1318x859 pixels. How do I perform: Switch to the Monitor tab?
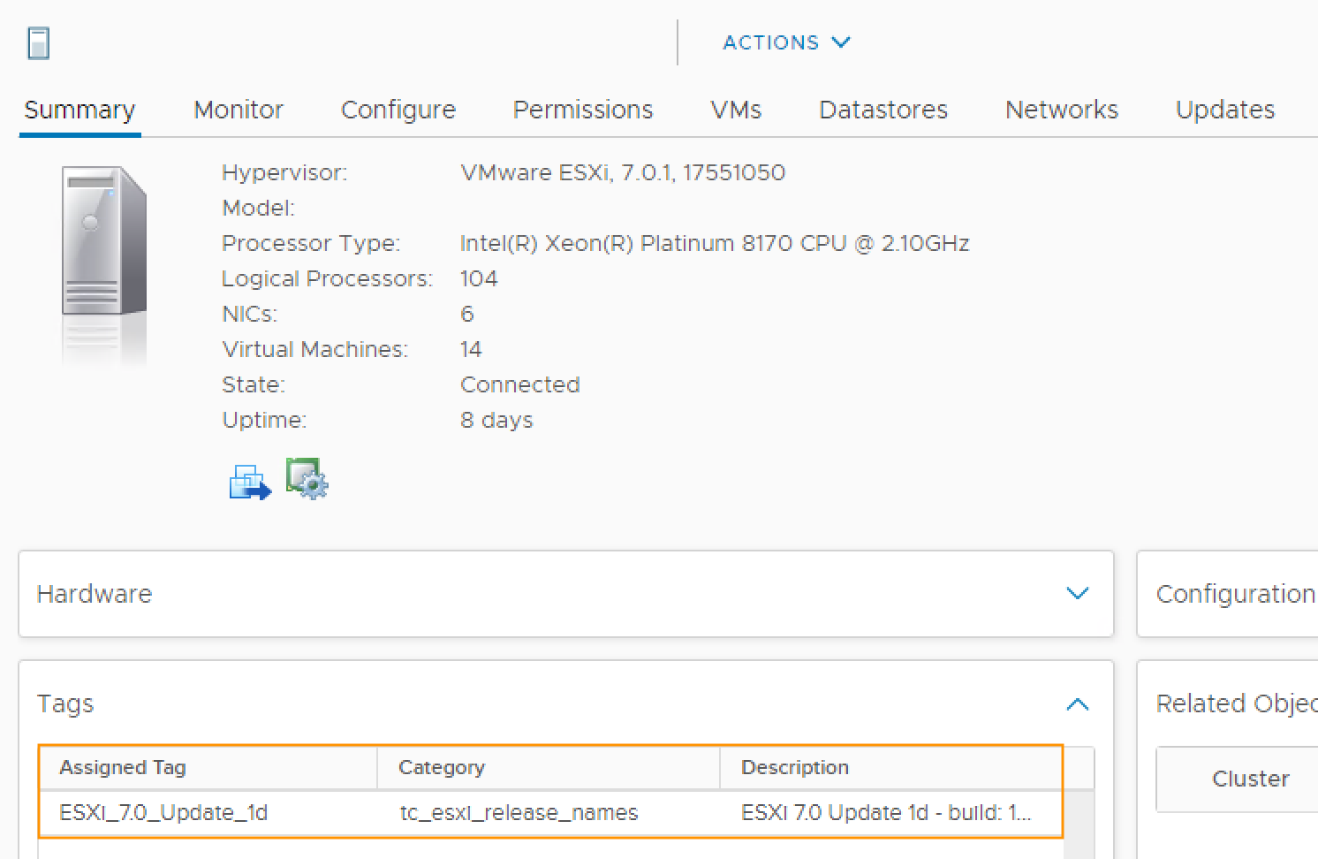tap(238, 110)
